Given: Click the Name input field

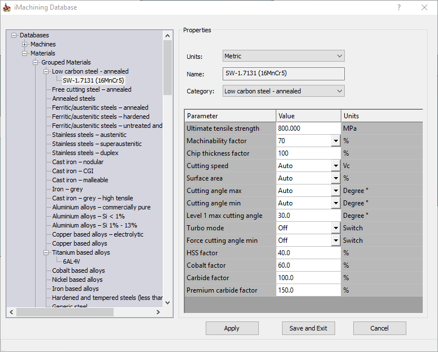Looking at the screenshot, I should pyautogui.click(x=284, y=74).
